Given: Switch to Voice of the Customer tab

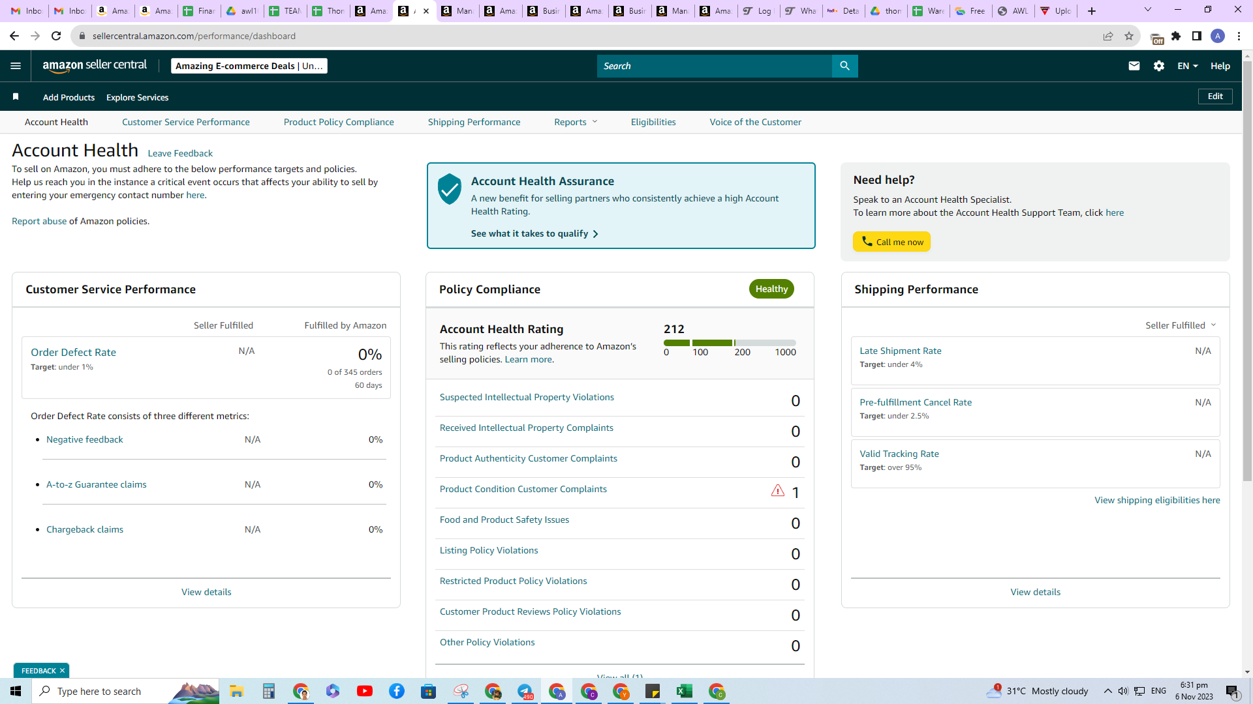Looking at the screenshot, I should pos(756,122).
